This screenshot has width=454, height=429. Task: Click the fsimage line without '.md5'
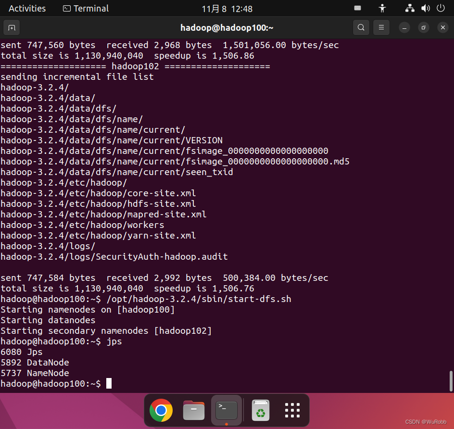[x=164, y=151]
